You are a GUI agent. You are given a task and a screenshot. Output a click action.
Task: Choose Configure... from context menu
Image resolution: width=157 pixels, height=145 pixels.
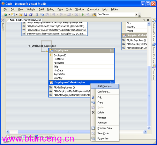click(105, 92)
